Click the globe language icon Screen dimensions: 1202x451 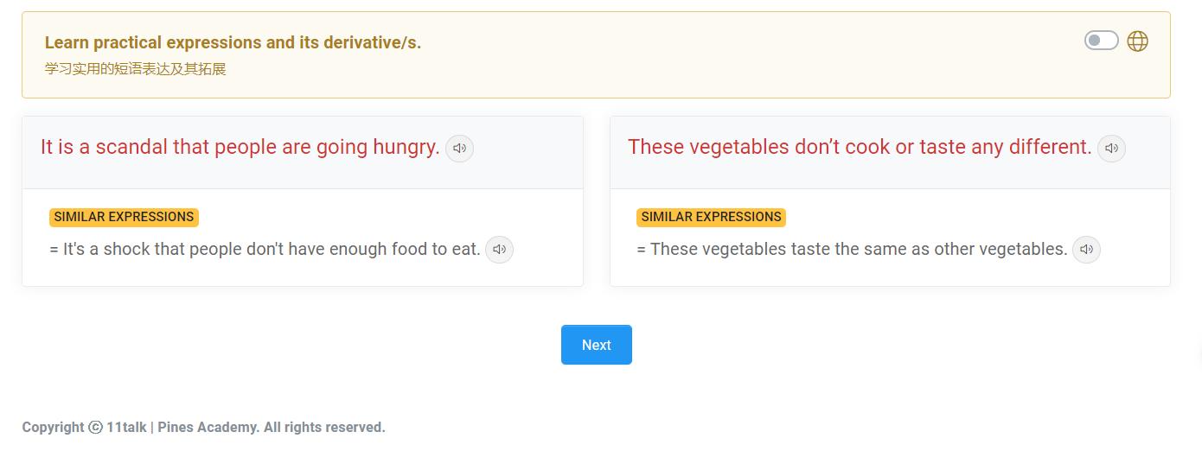1138,41
